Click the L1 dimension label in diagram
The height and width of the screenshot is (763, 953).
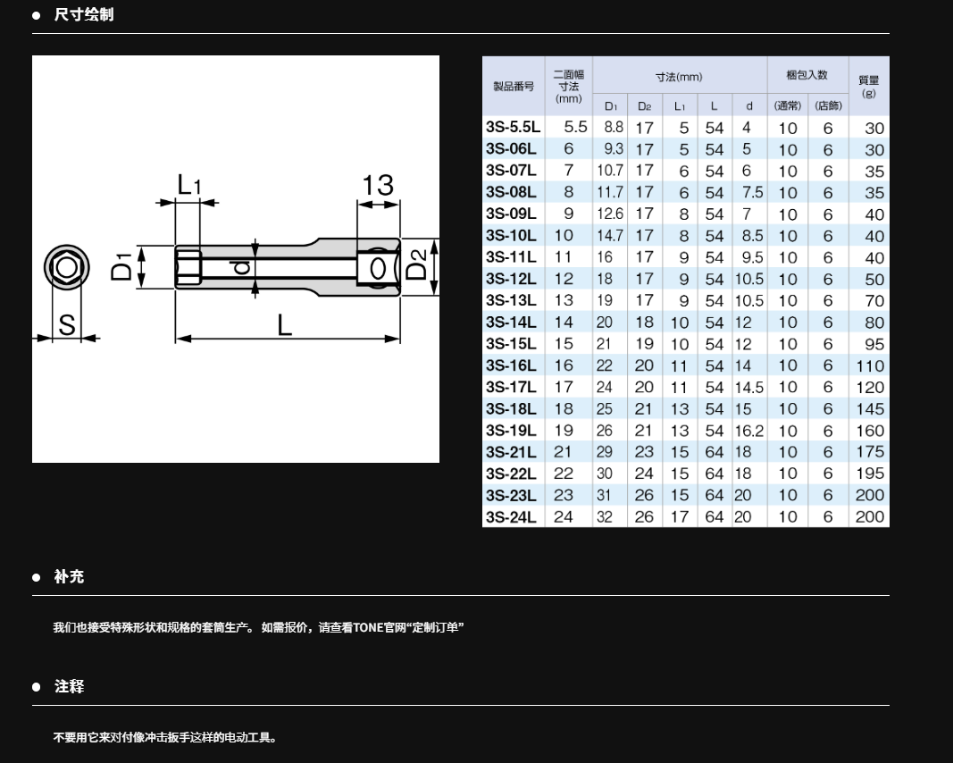189,185
